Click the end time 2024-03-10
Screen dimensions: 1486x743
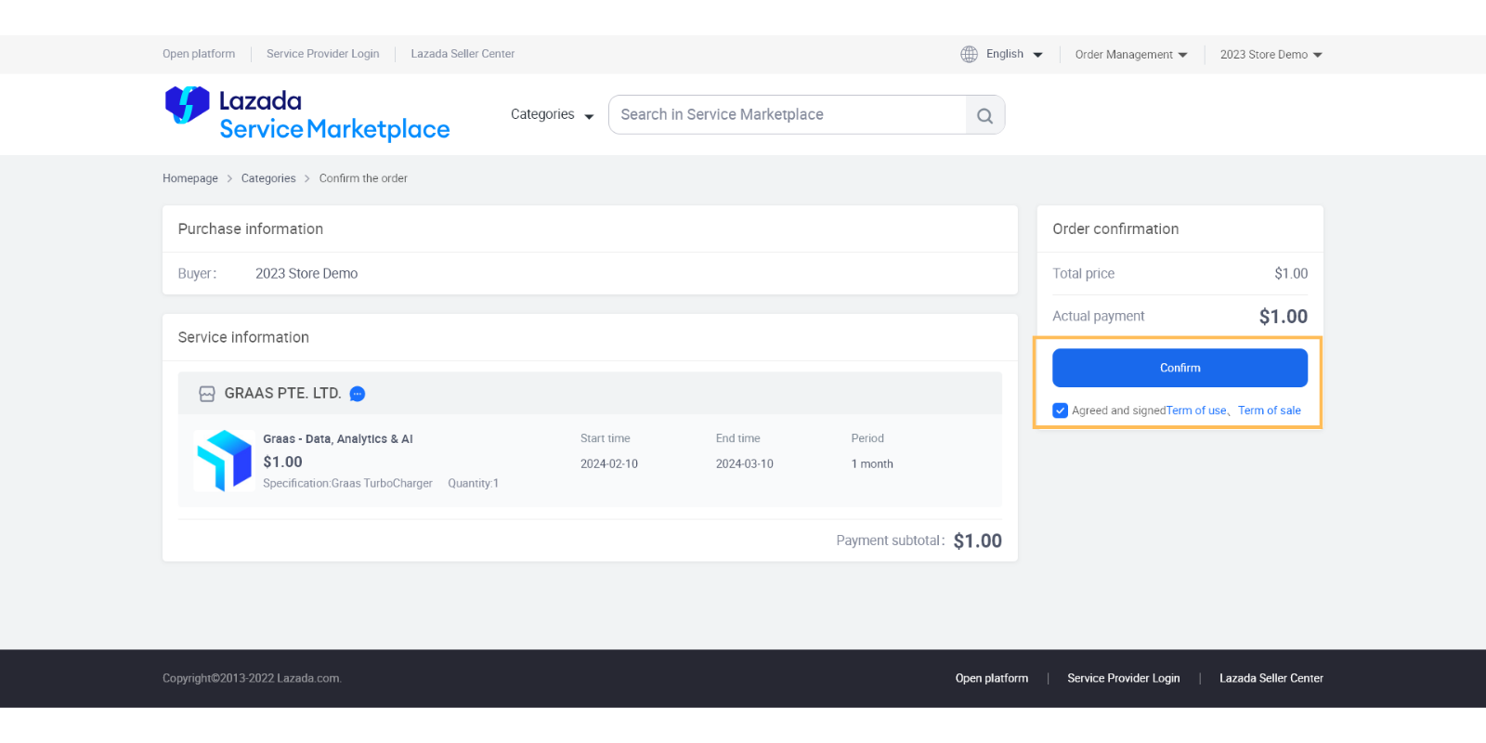[745, 463]
